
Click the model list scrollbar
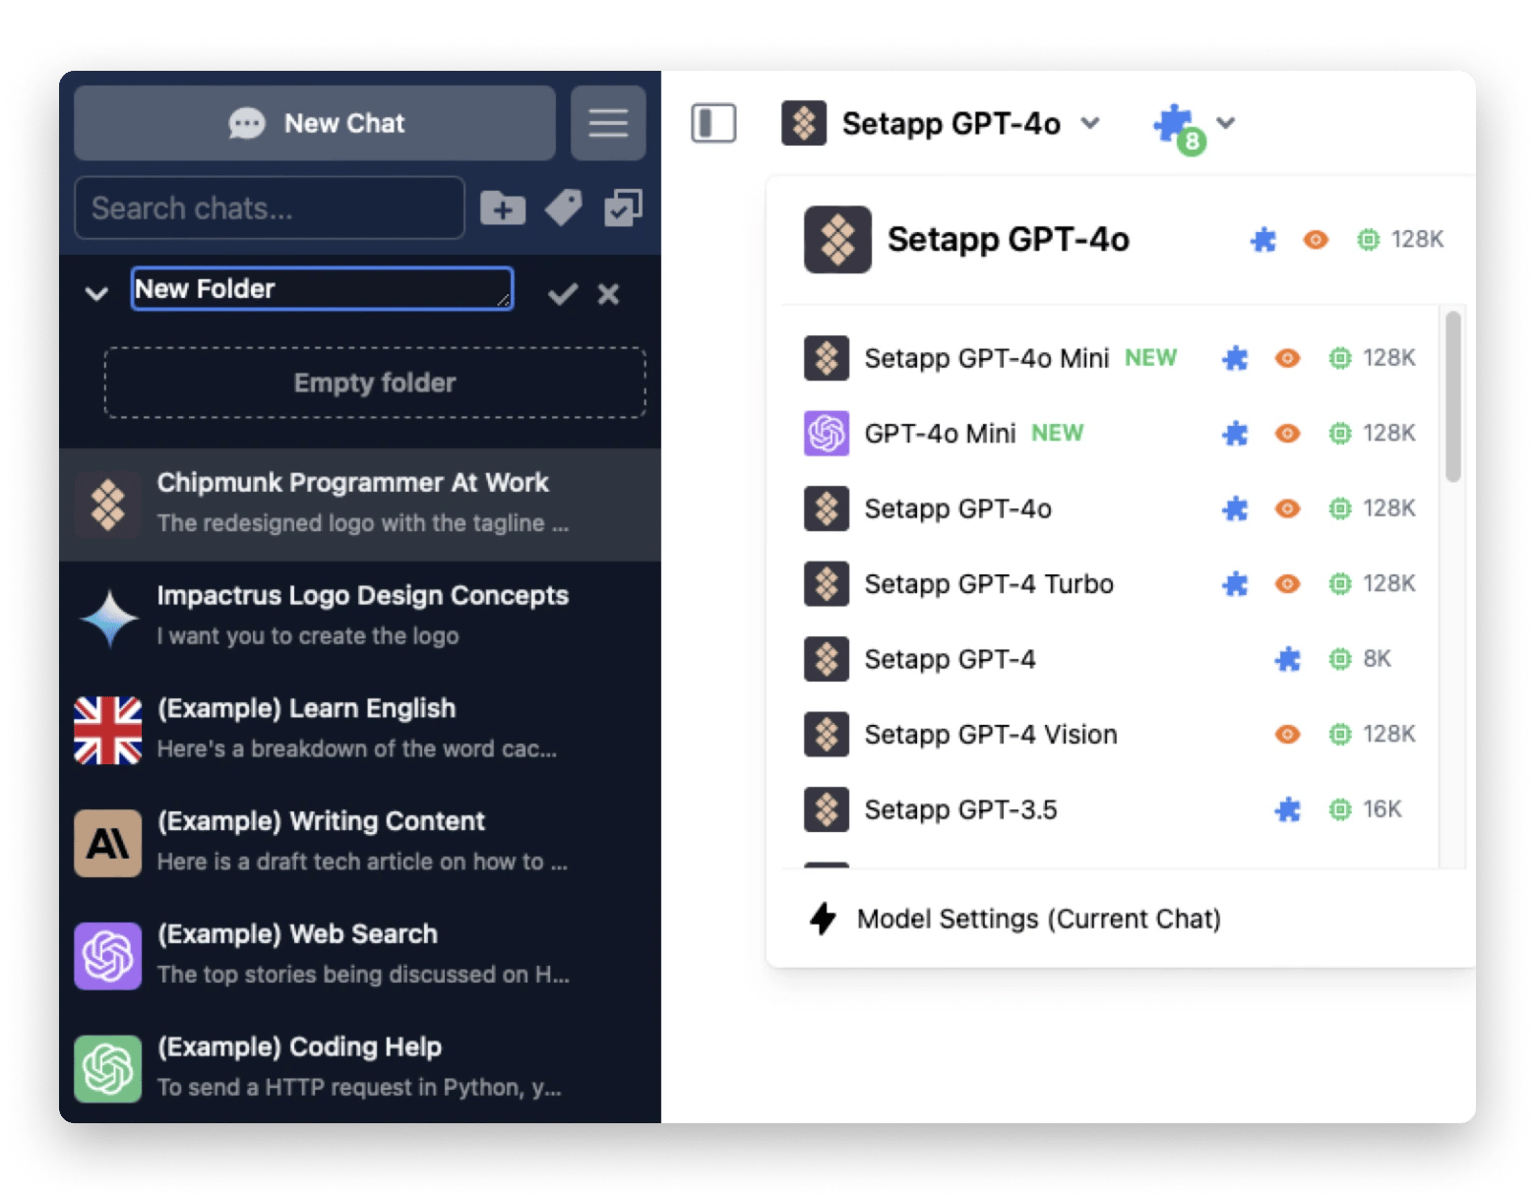coord(1452,397)
